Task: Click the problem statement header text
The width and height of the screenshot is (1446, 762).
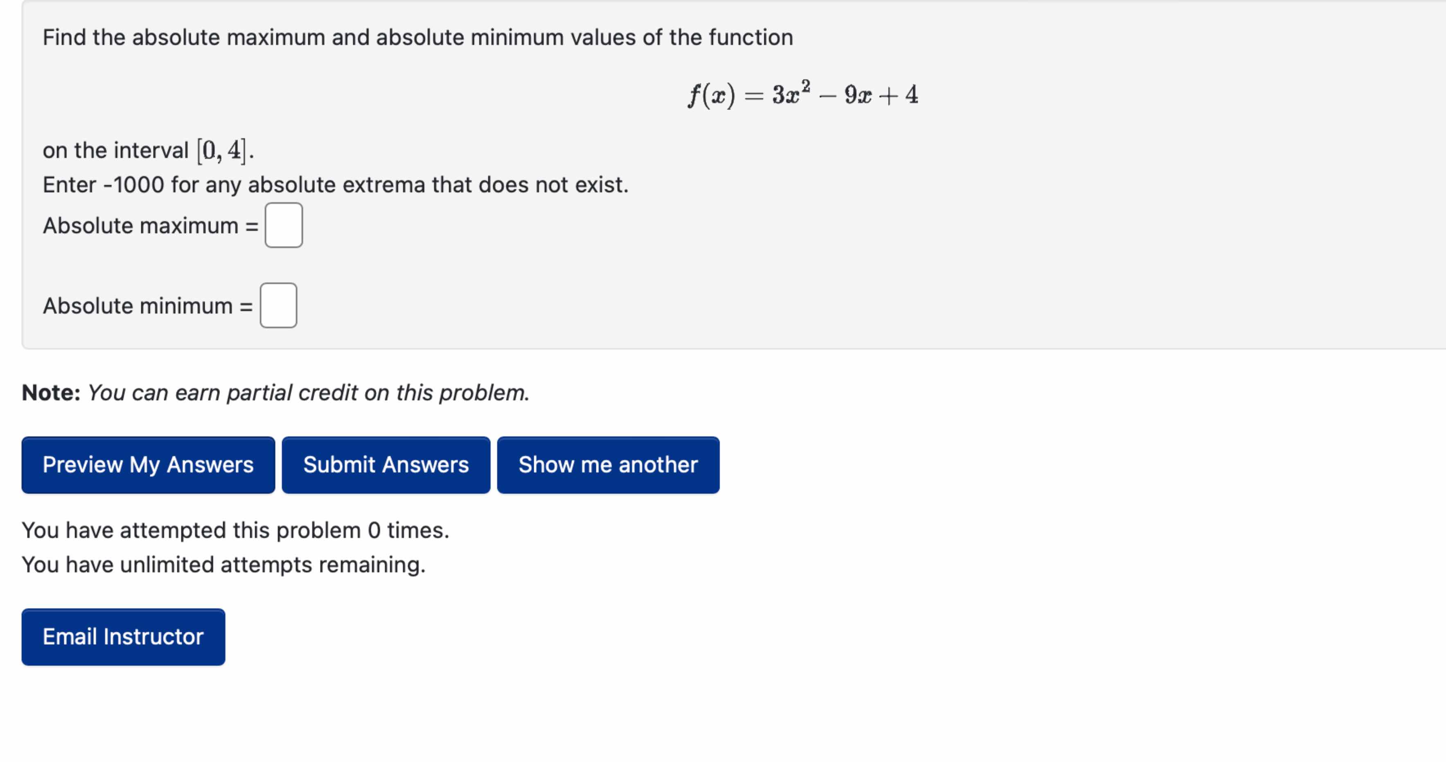Action: [x=417, y=37]
